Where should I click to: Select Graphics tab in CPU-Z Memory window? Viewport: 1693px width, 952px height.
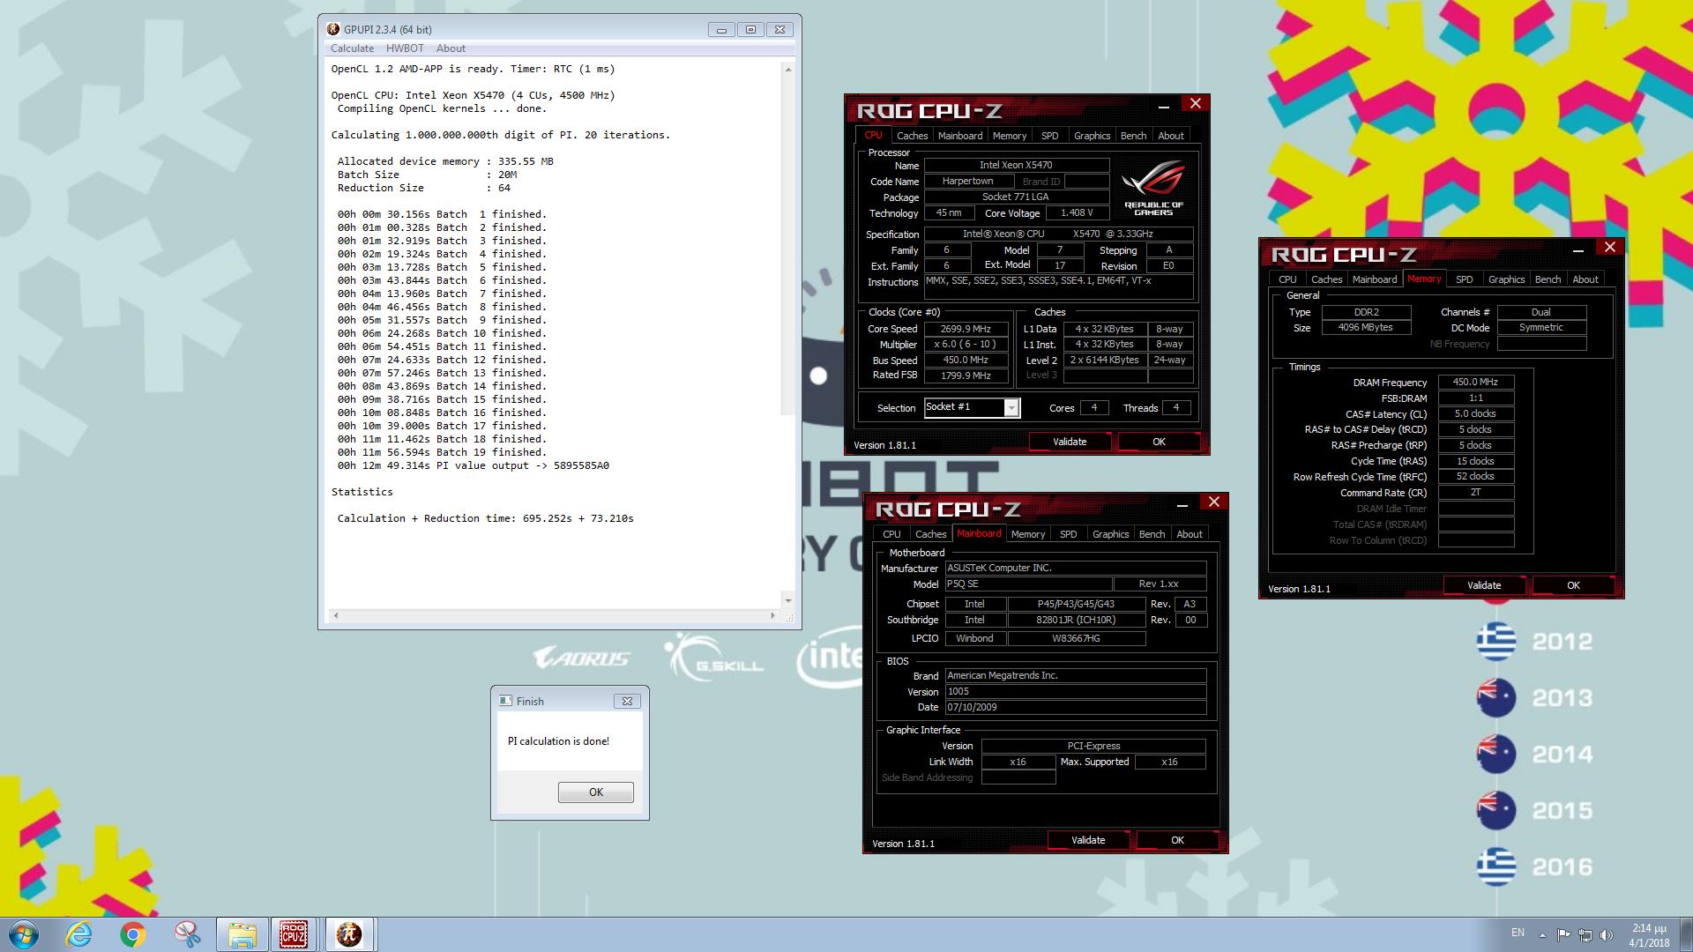pos(1506,279)
